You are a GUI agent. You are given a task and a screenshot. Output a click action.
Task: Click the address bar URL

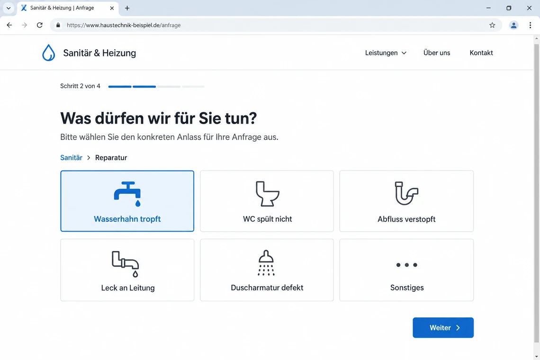pos(124,25)
